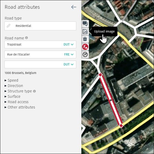Click the Upload image toolbar icon
This screenshot has width=154, height=154.
(x=85, y=31)
